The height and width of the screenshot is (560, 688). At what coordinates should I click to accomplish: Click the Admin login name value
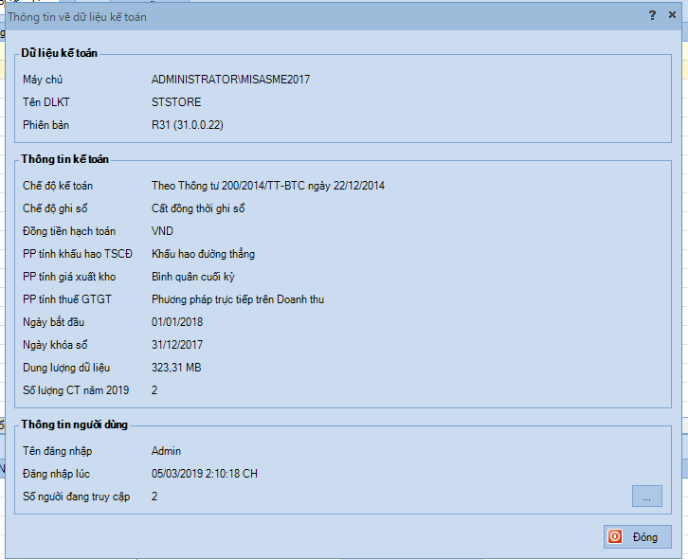(x=166, y=451)
